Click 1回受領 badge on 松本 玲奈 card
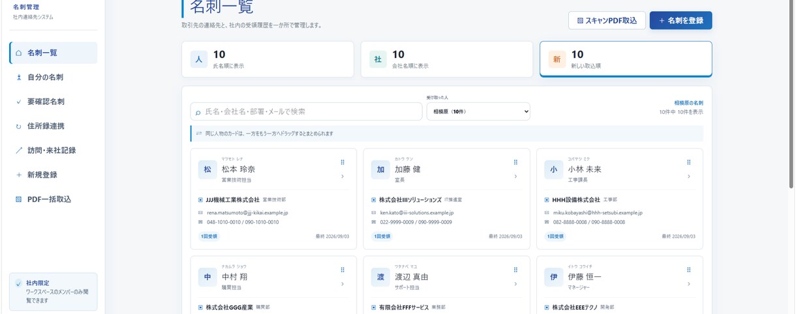796x314 pixels. (209, 236)
